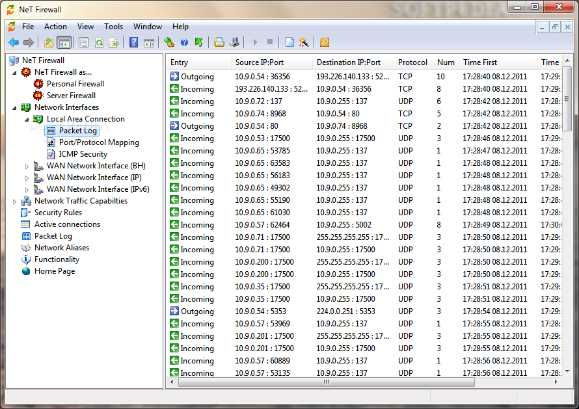Viewport: 579px width, 409px height.
Task: Click the outgoing icon for 10.9.0.54 : 80
Action: [x=174, y=125]
